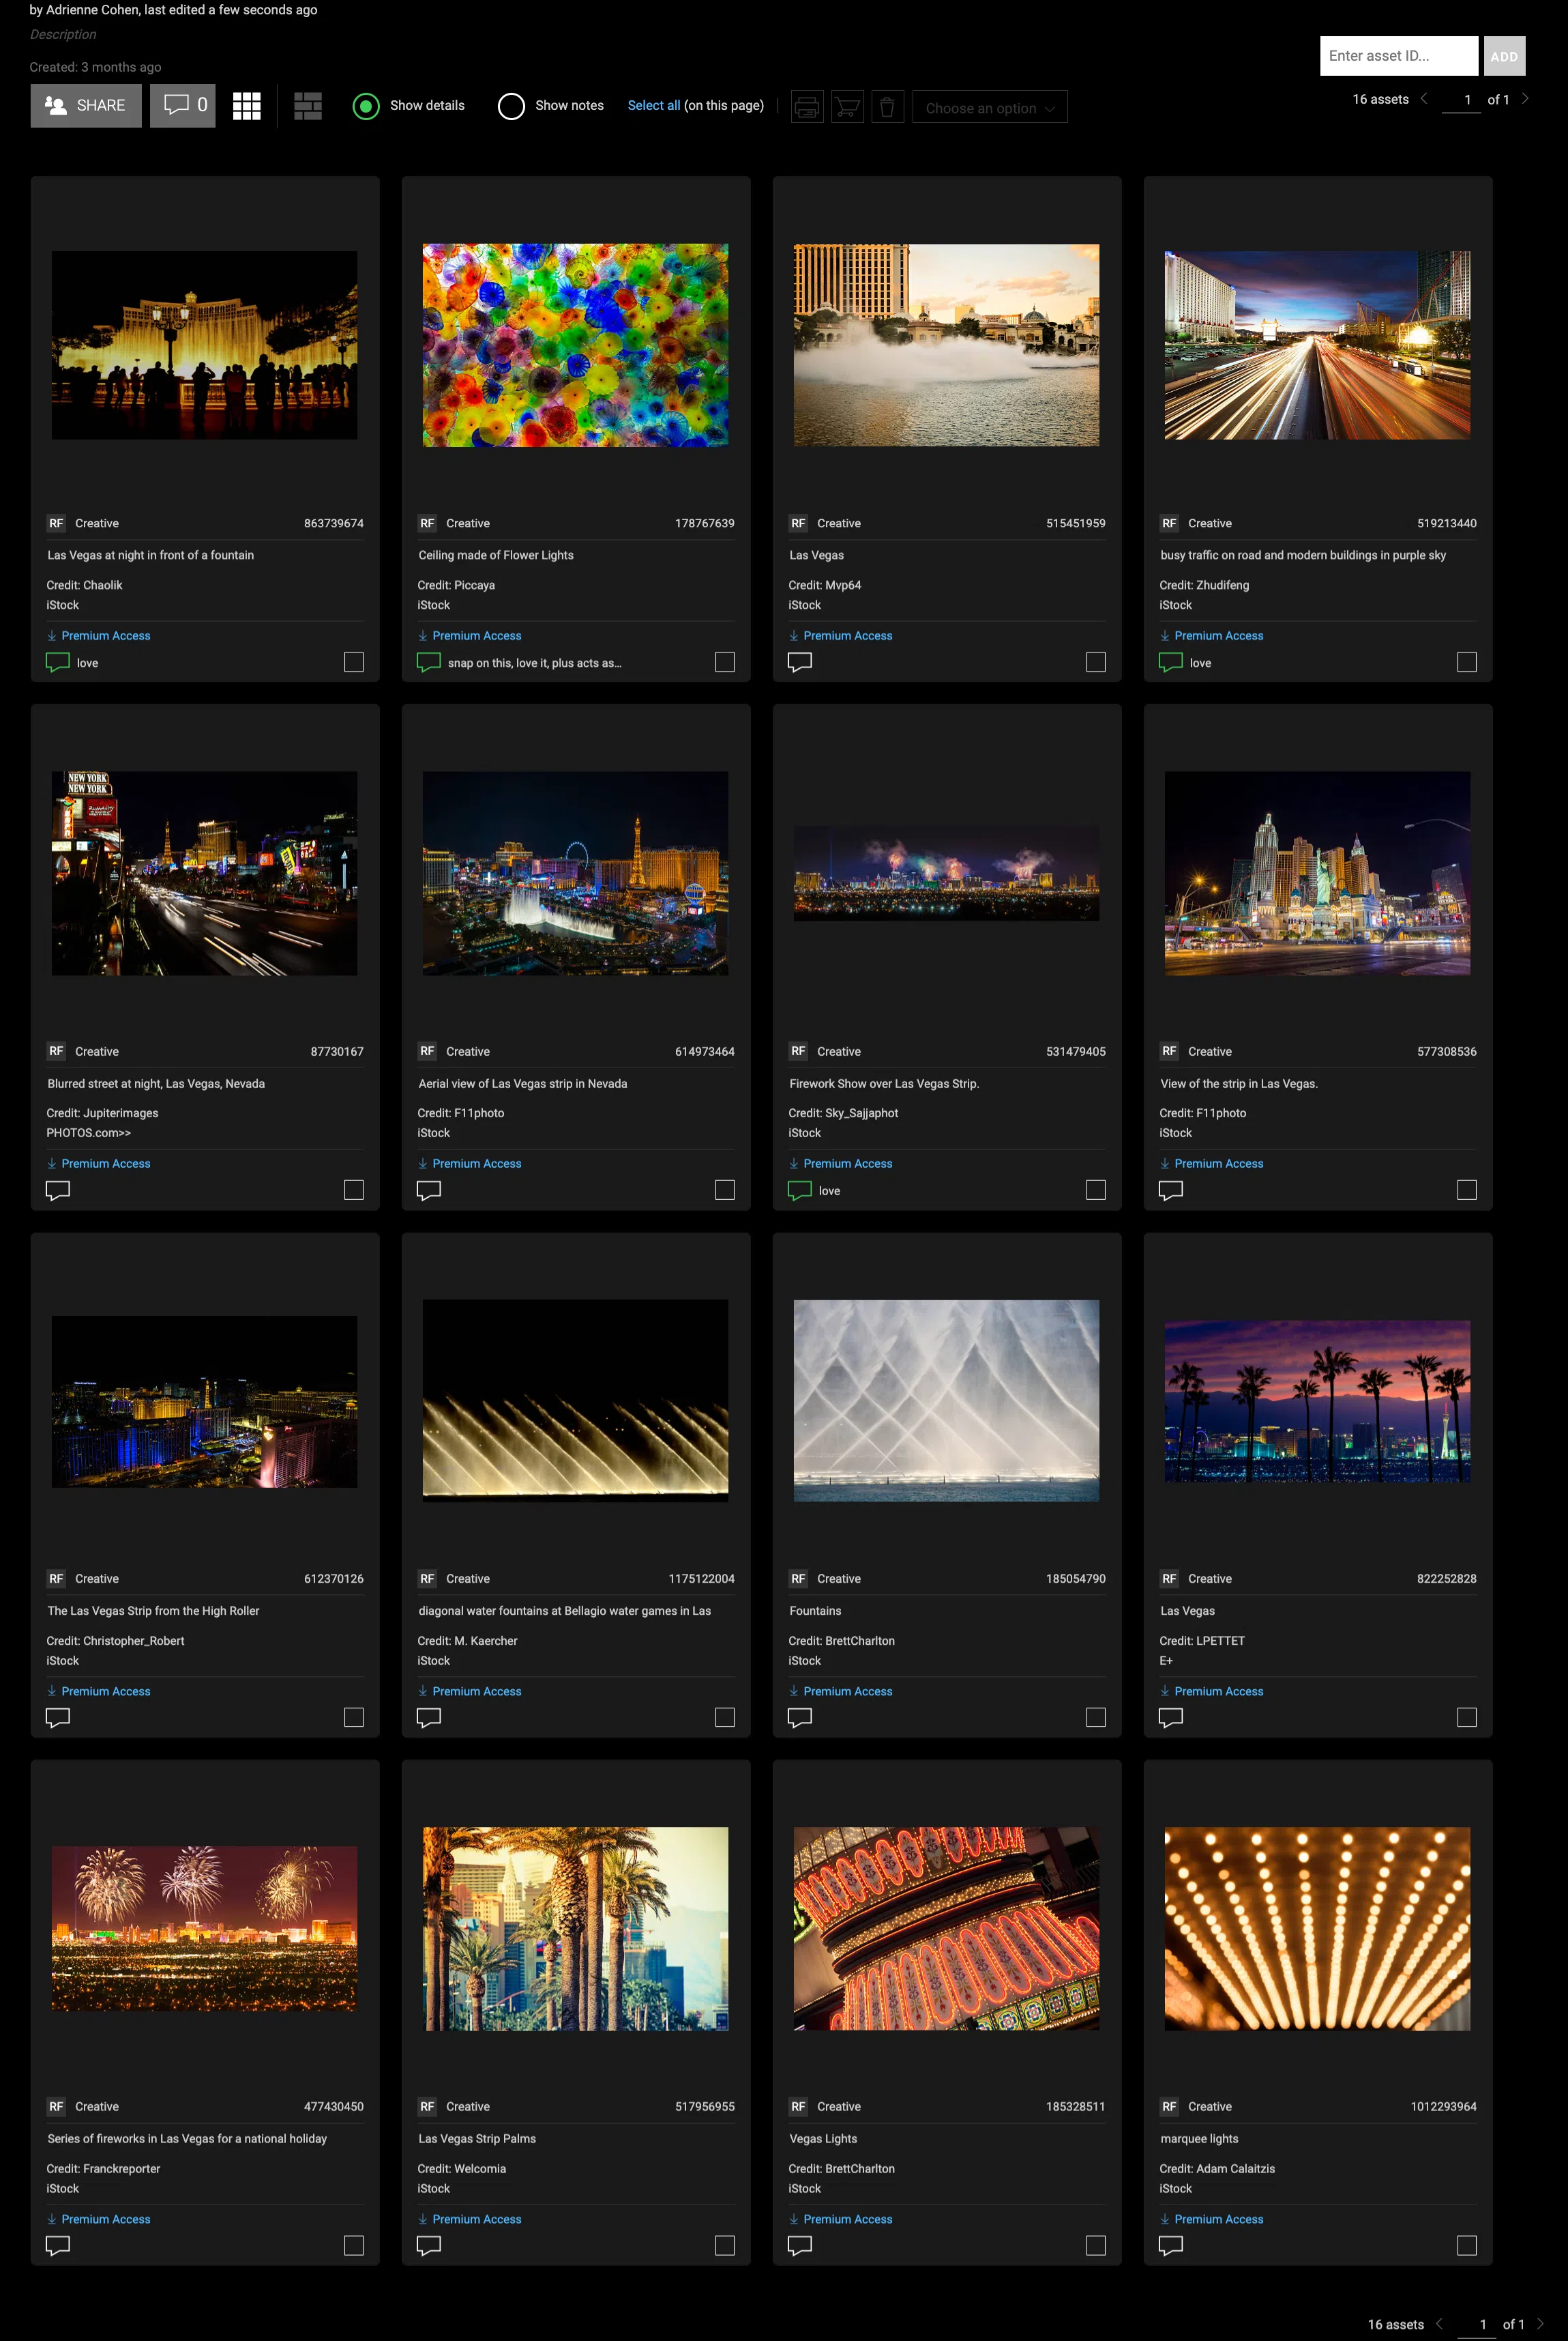
Task: Check the box on Las Vegas Strip Palms card
Action: [725, 2246]
